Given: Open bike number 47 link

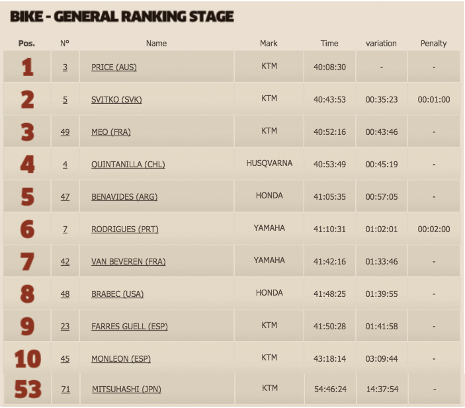Looking at the screenshot, I should (65, 197).
